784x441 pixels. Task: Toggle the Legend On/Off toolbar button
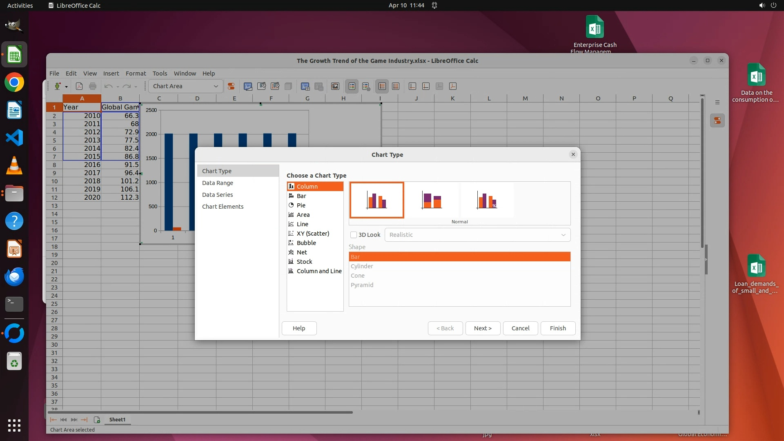coord(352,86)
